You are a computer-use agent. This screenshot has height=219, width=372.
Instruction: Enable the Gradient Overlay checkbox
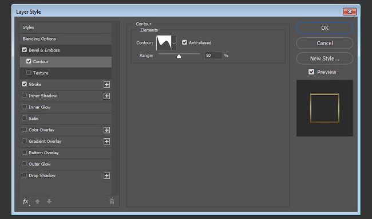point(24,141)
